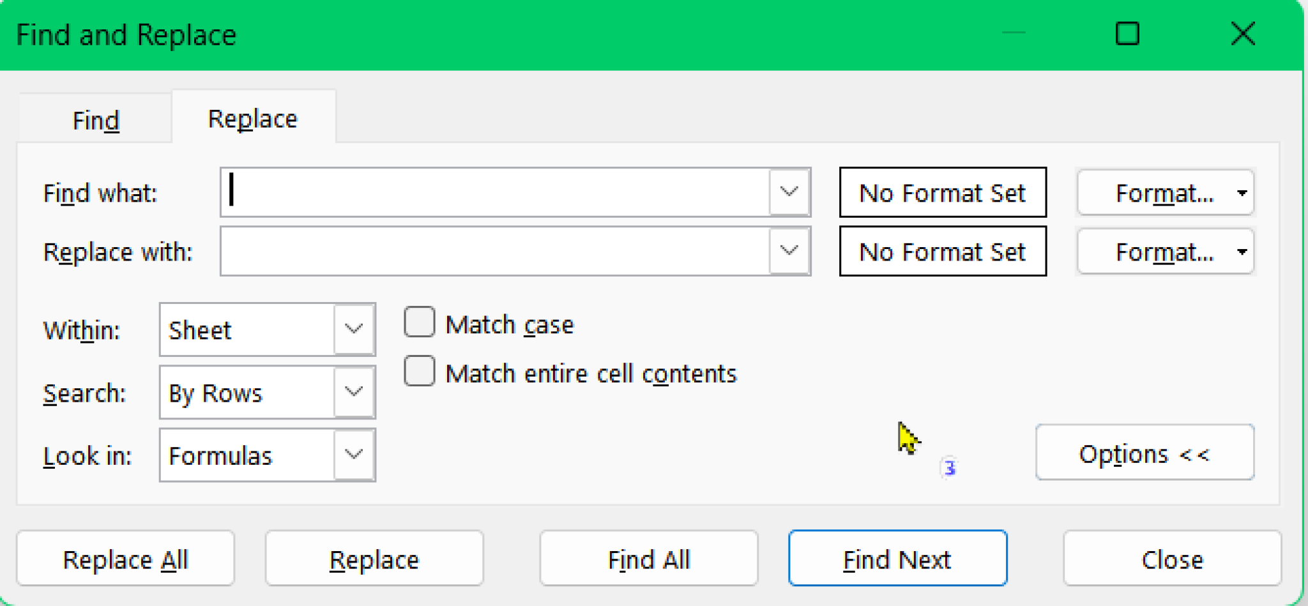Expand the Find what history dropdown
The height and width of the screenshot is (606, 1308).
(x=790, y=192)
